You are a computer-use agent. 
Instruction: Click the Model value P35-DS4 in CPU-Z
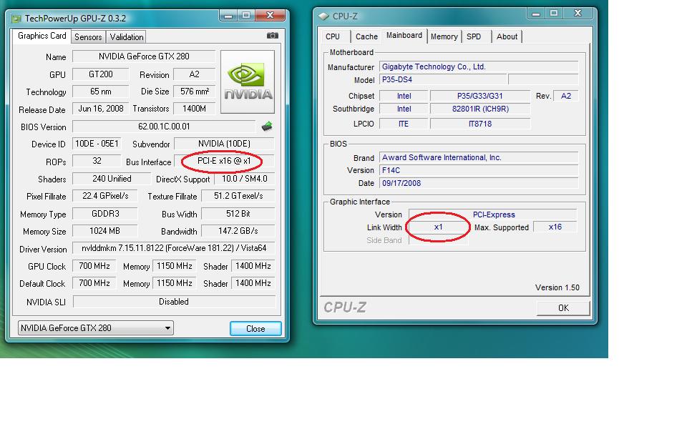442,79
